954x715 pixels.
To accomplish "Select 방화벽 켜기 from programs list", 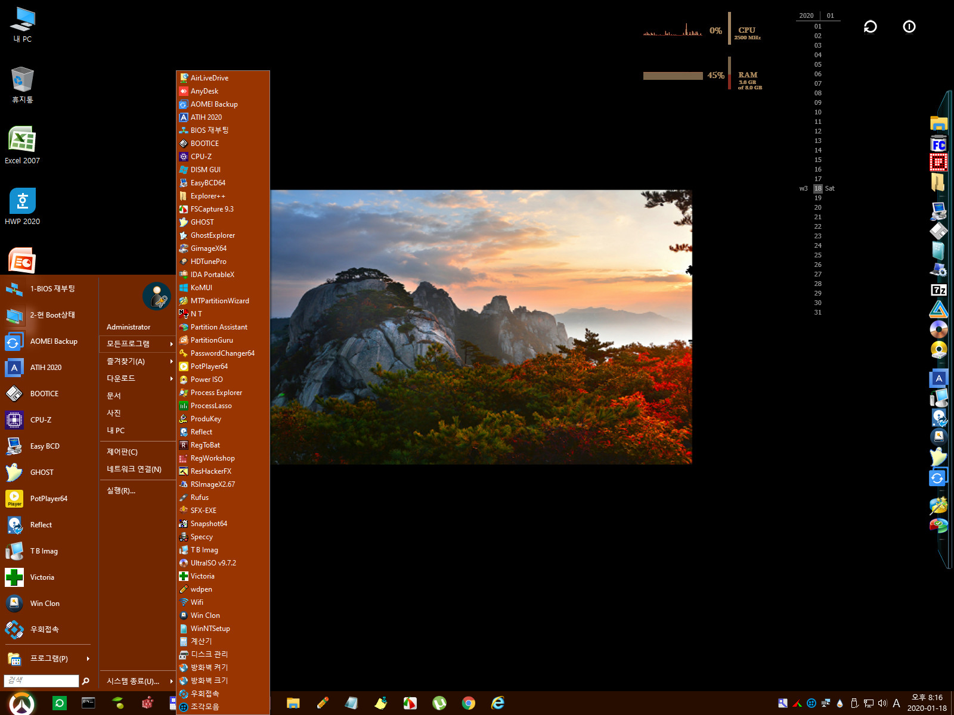I will (223, 667).
